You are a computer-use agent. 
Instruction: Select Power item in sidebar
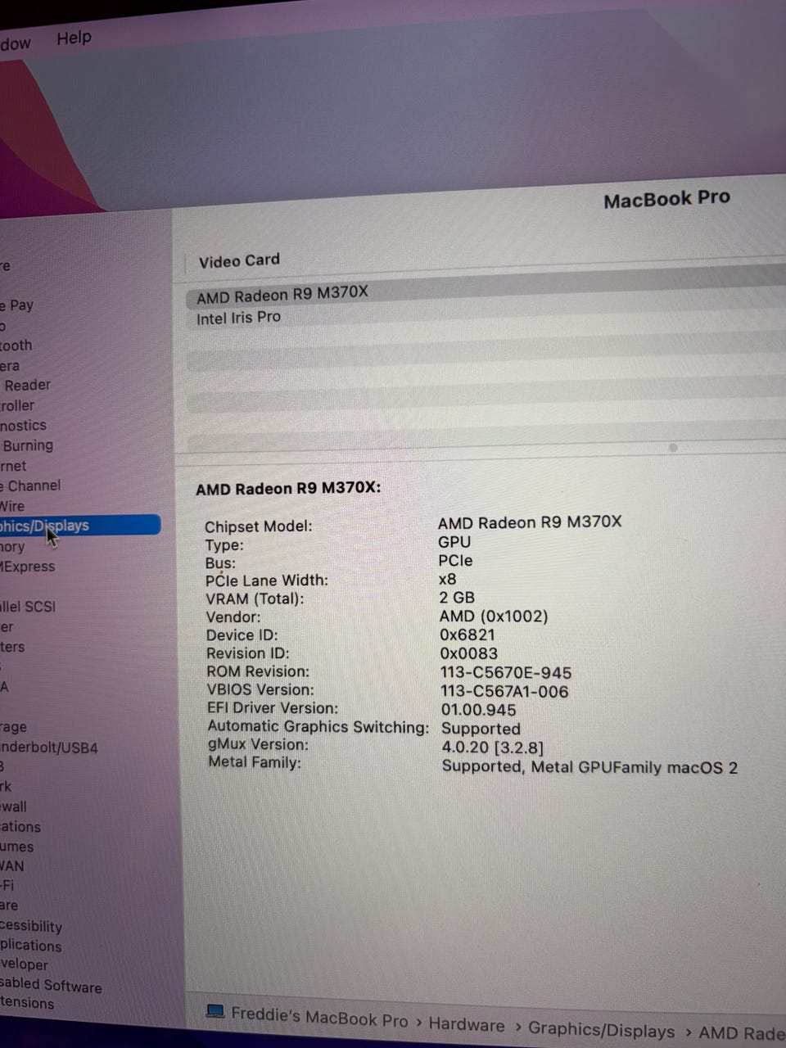point(7,627)
